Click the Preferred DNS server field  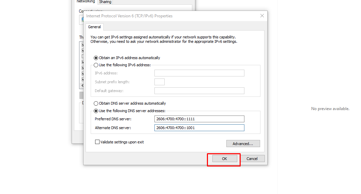[x=199, y=119]
